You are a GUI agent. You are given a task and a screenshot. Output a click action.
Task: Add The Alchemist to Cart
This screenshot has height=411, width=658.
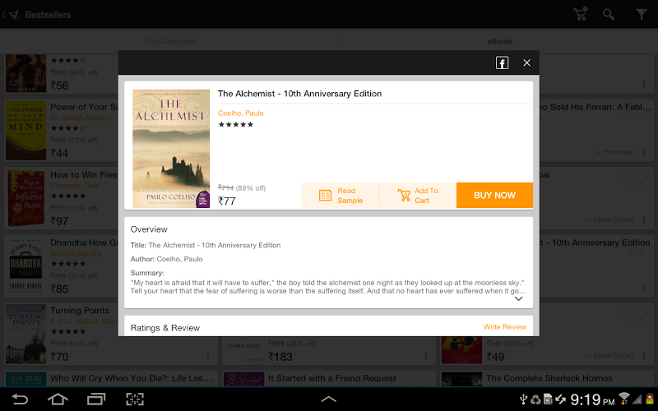point(418,196)
